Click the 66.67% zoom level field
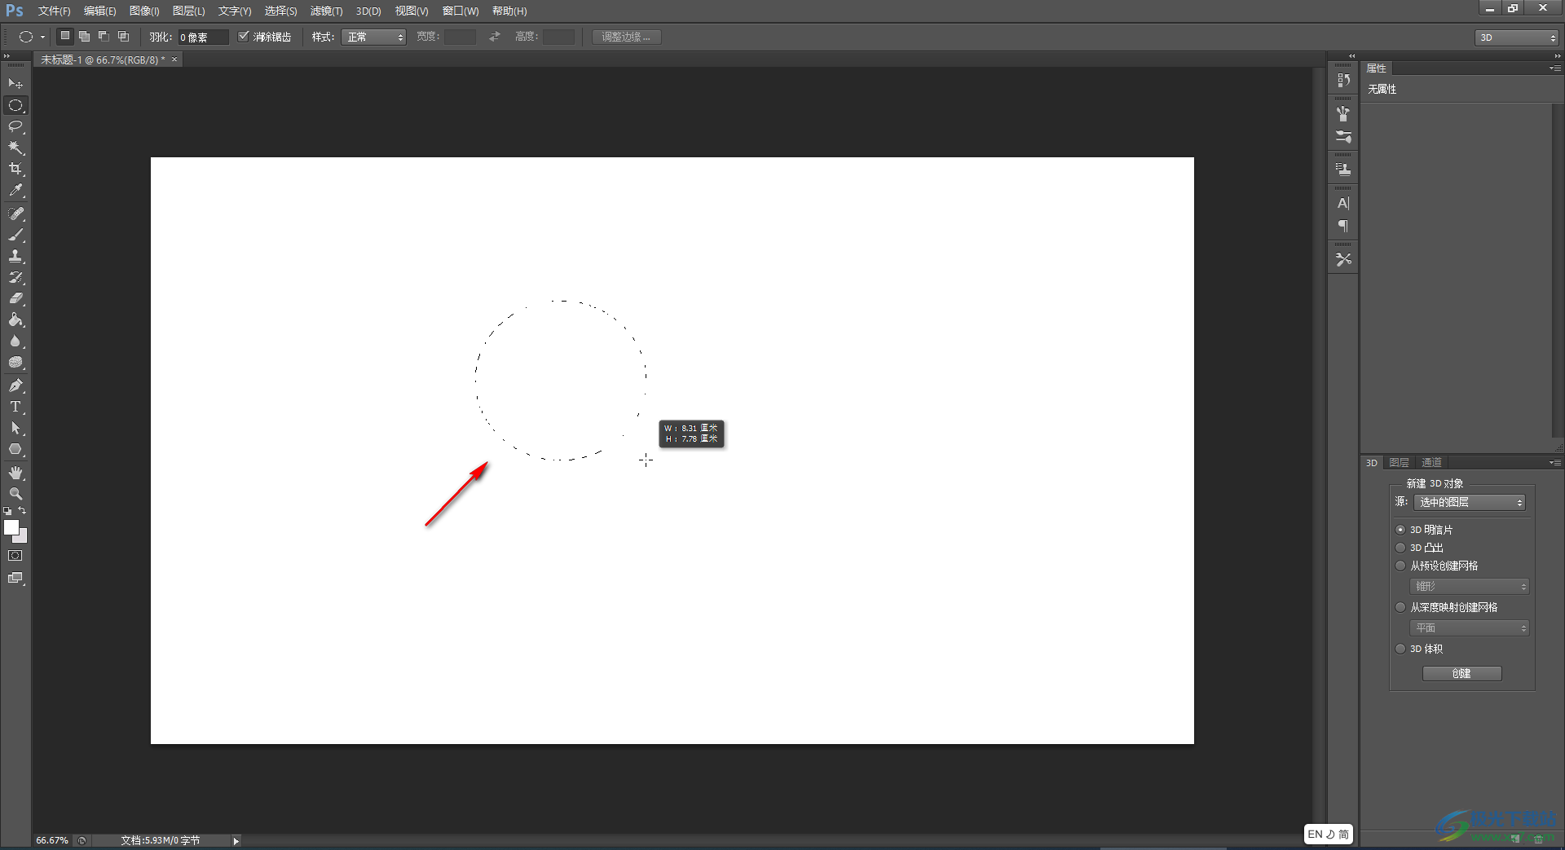1565x850 pixels. (52, 840)
